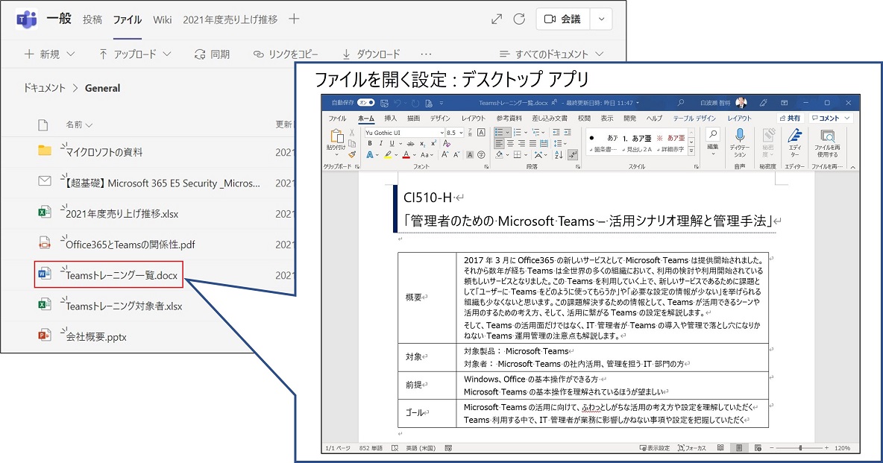Screen dimensions: 883x463
Task: Click the Undo icon in Word's title bar
Action: (x=397, y=103)
